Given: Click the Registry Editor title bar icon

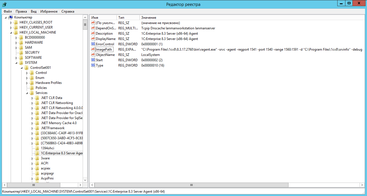Looking at the screenshot, I should (x=4, y=4).
